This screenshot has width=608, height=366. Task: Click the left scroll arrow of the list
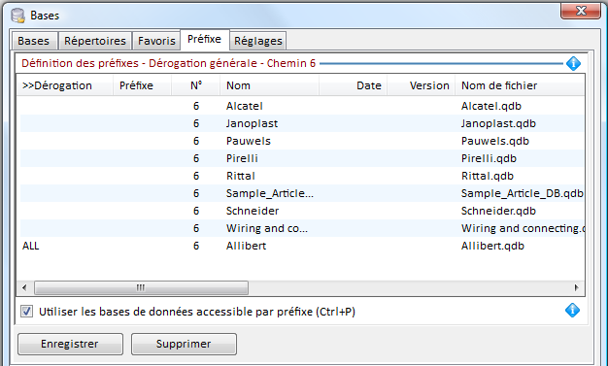25,287
